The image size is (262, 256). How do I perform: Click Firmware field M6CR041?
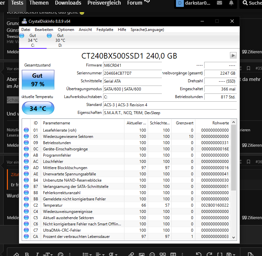[133, 65]
